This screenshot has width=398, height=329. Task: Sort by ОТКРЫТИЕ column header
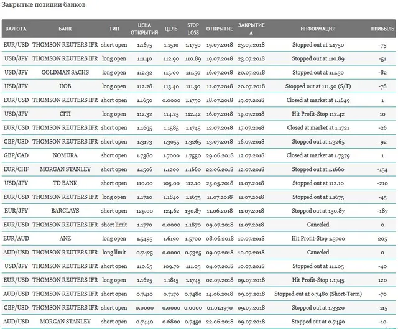pyautogui.click(x=220, y=29)
